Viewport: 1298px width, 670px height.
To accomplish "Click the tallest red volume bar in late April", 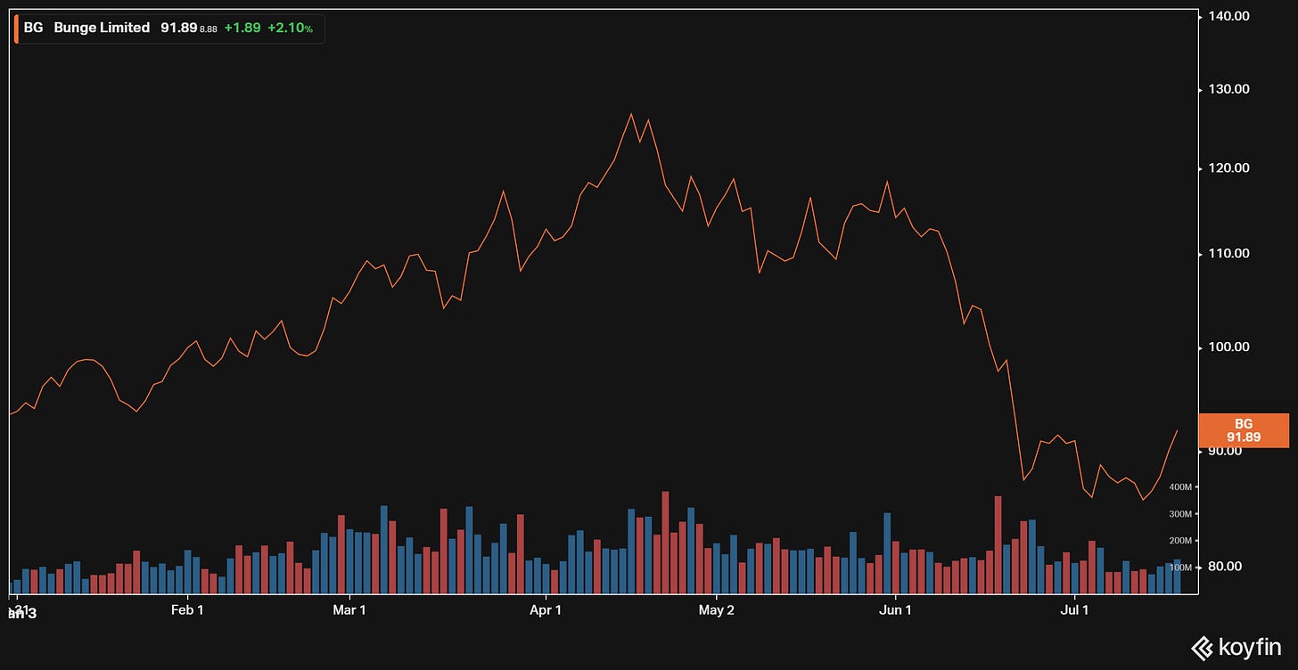I will pos(665,542).
